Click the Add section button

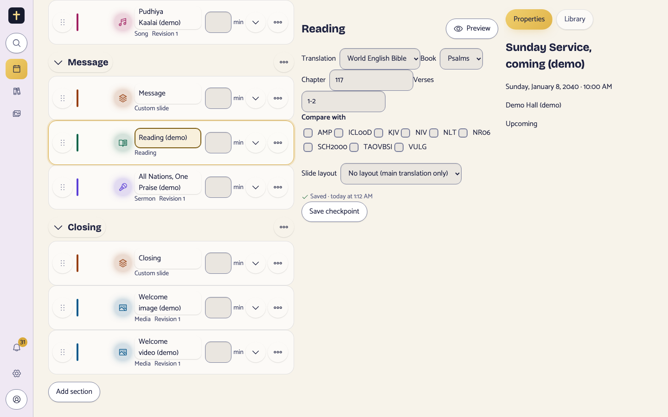point(74,392)
